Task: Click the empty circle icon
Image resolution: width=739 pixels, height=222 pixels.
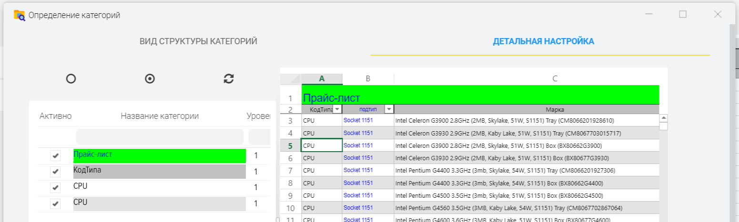Action: (71, 79)
